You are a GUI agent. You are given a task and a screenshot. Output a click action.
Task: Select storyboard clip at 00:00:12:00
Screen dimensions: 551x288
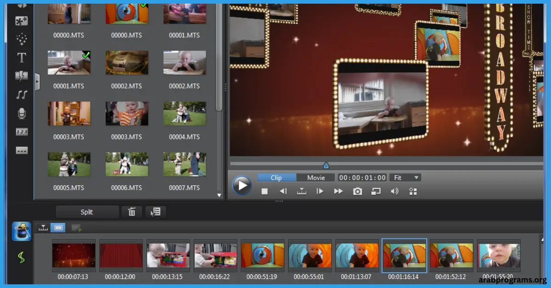pos(121,255)
